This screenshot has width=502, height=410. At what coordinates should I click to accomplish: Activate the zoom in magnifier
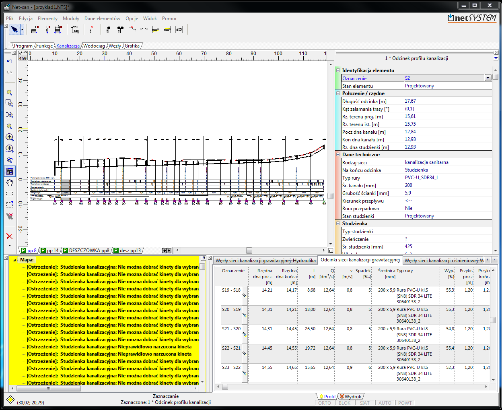click(x=10, y=93)
